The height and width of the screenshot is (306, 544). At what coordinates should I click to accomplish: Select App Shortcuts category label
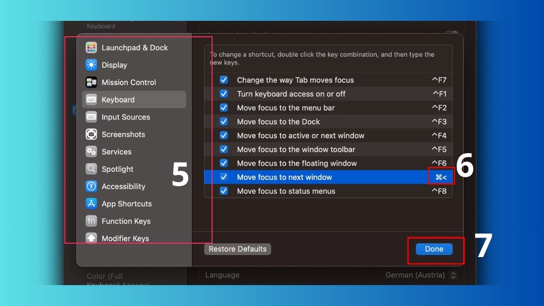(126, 204)
